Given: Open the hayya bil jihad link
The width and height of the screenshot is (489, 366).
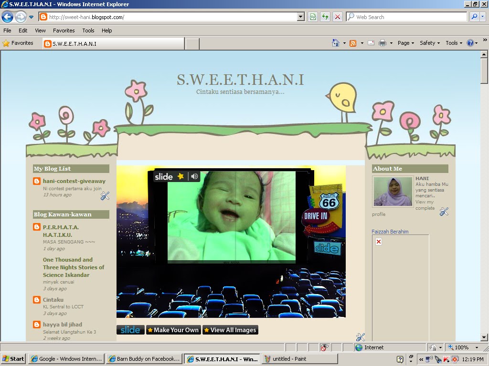Looking at the screenshot, I should click(x=63, y=324).
